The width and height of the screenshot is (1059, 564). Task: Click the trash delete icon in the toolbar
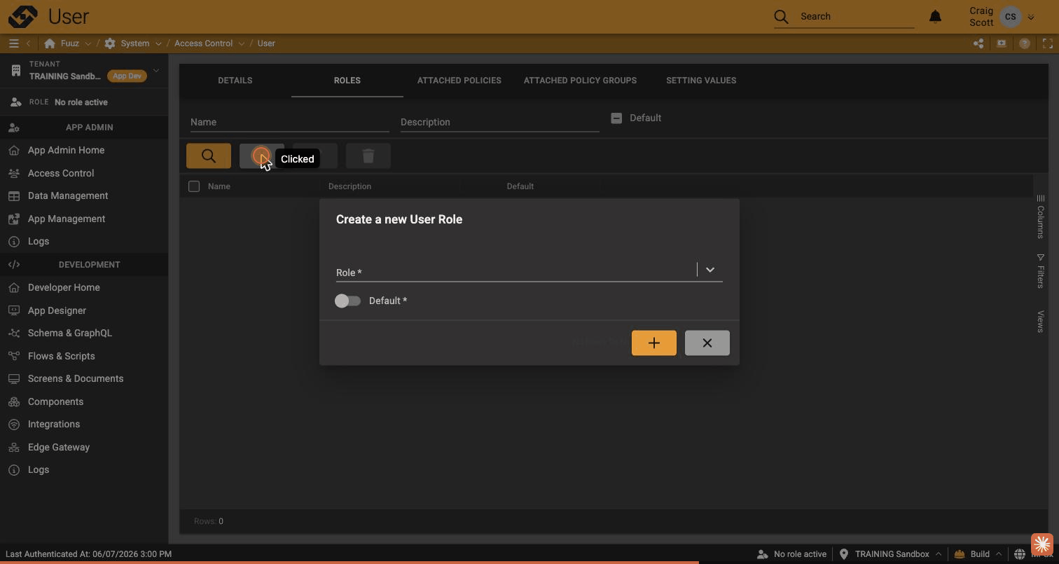pos(368,156)
